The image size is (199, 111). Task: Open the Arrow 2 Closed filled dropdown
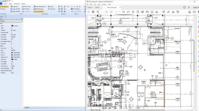16,55
